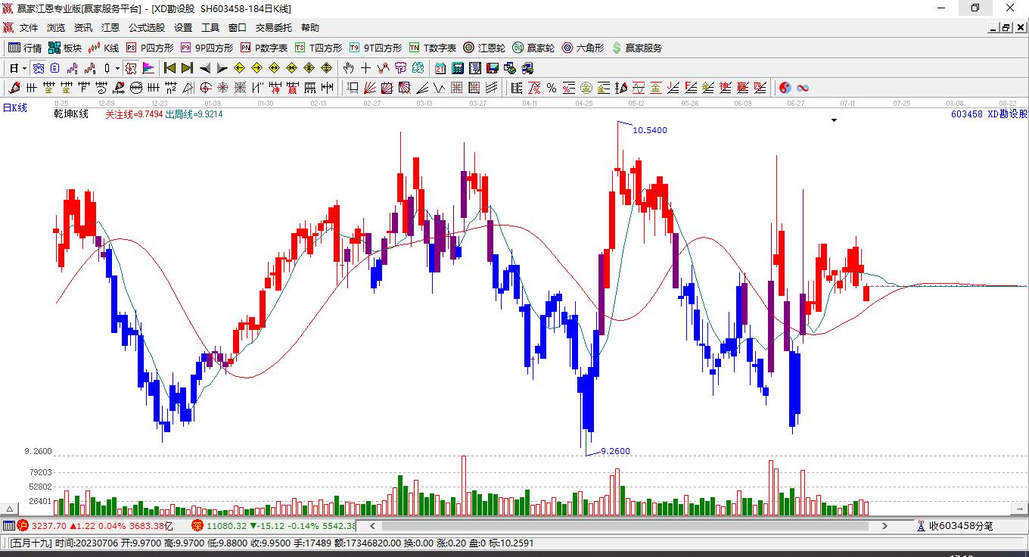This screenshot has height=557, width=1029.
Task: Open the candlestick style dropdown arrow
Action: (117, 68)
